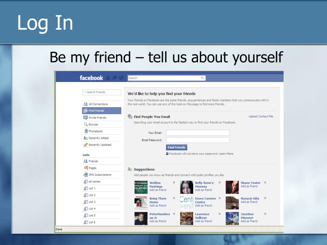
Task: Open List 6
Action: [102, 222]
